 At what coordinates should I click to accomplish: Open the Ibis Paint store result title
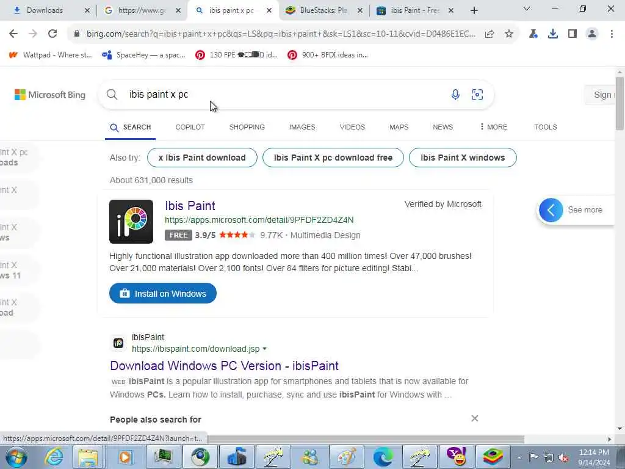[190, 206]
